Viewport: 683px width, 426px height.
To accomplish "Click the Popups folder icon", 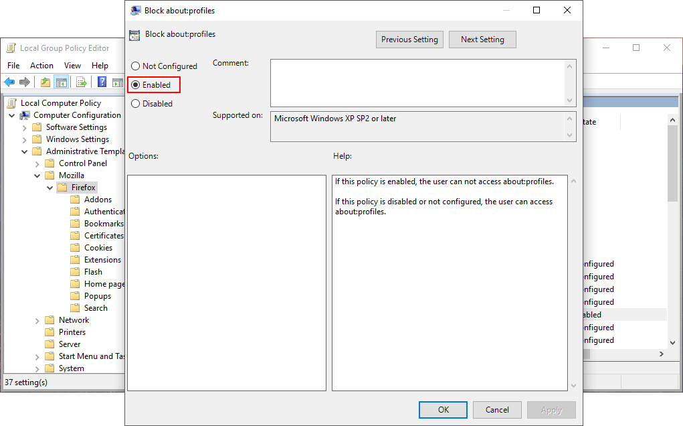I will click(x=75, y=295).
